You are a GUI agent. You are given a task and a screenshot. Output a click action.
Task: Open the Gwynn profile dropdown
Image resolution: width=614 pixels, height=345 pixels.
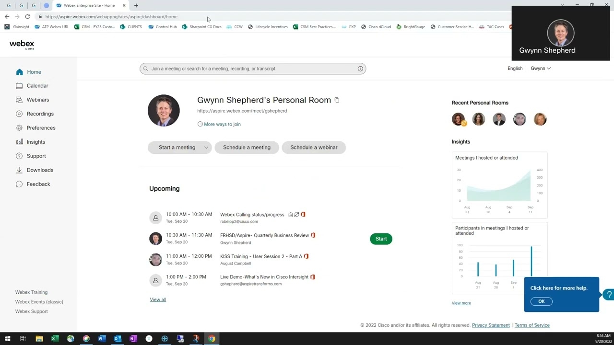tap(541, 69)
